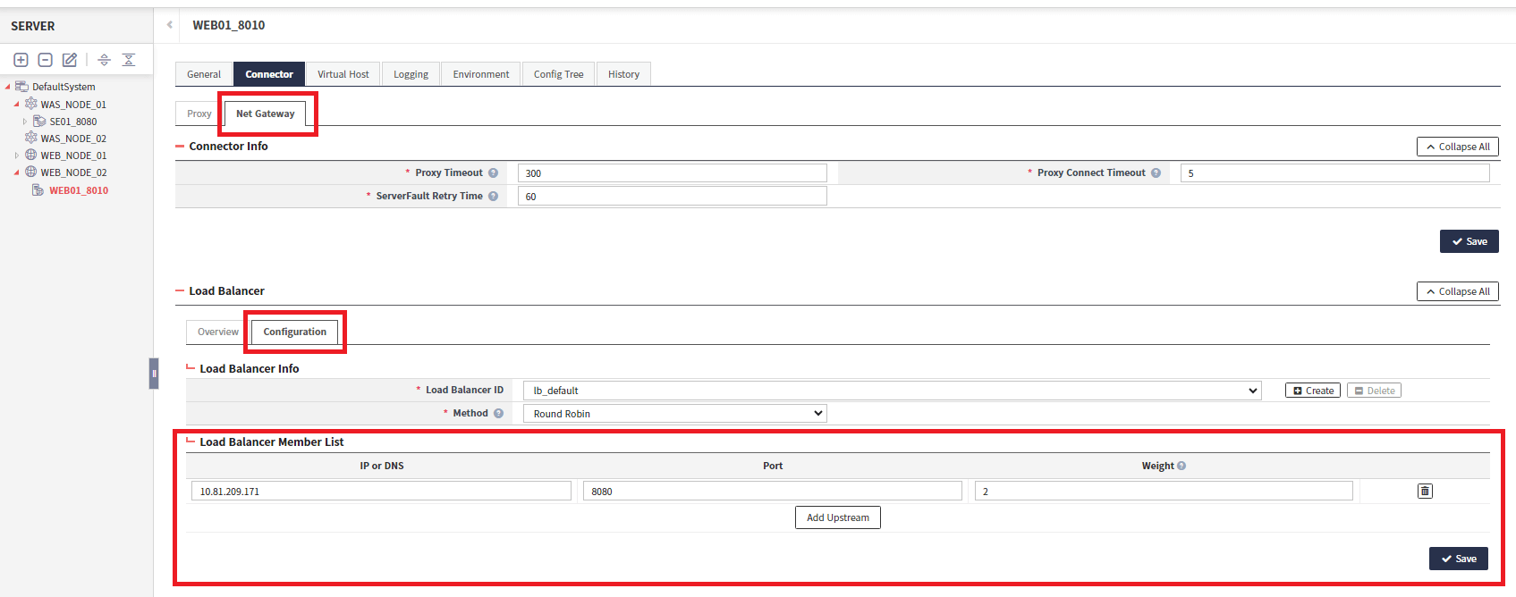
Task: Open the Load Balancer ID dropdown
Action: 892,391
